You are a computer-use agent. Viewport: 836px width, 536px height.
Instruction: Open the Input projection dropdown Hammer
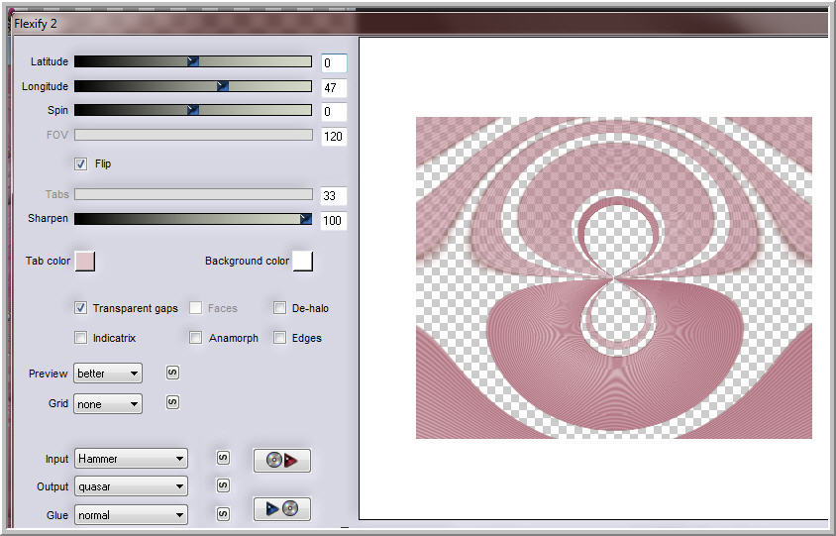click(x=131, y=458)
